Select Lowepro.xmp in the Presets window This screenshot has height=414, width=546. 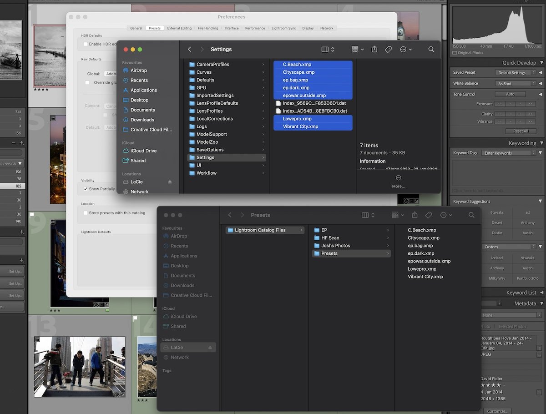[422, 268]
